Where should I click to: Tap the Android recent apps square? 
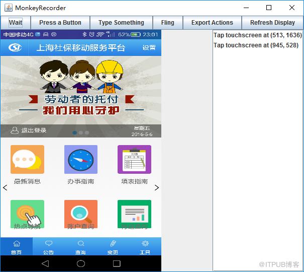117,263
